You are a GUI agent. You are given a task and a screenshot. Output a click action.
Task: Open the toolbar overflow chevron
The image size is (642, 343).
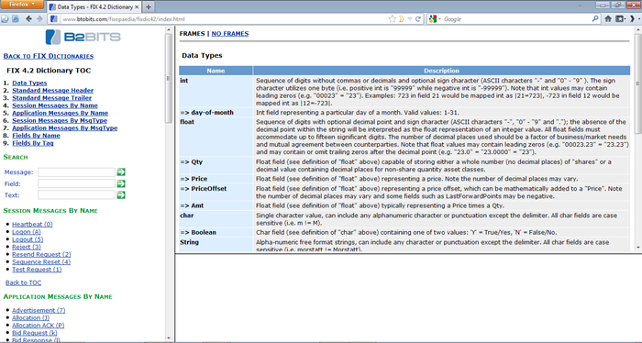tap(634, 19)
